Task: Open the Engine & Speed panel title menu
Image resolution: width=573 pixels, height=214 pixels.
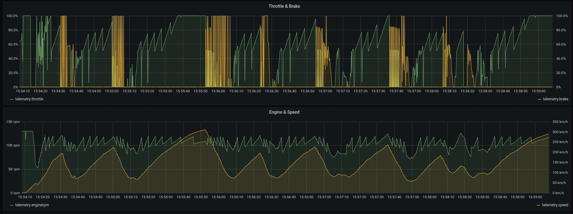Action: pos(284,112)
